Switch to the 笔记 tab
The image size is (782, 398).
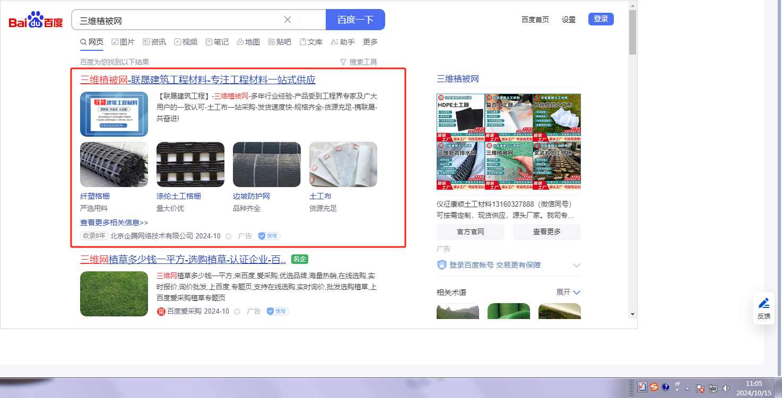click(x=217, y=42)
